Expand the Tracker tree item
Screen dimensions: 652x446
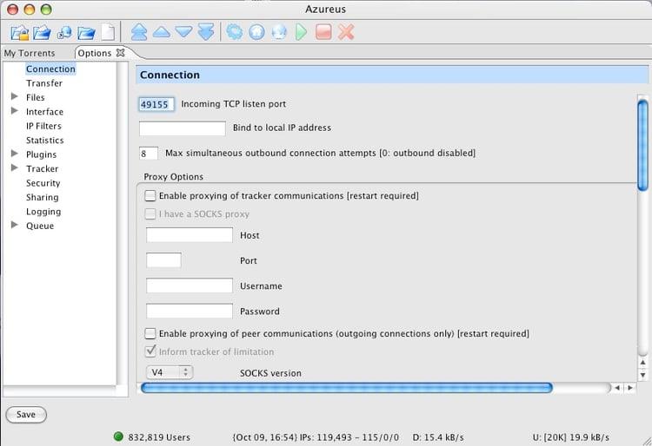point(15,168)
